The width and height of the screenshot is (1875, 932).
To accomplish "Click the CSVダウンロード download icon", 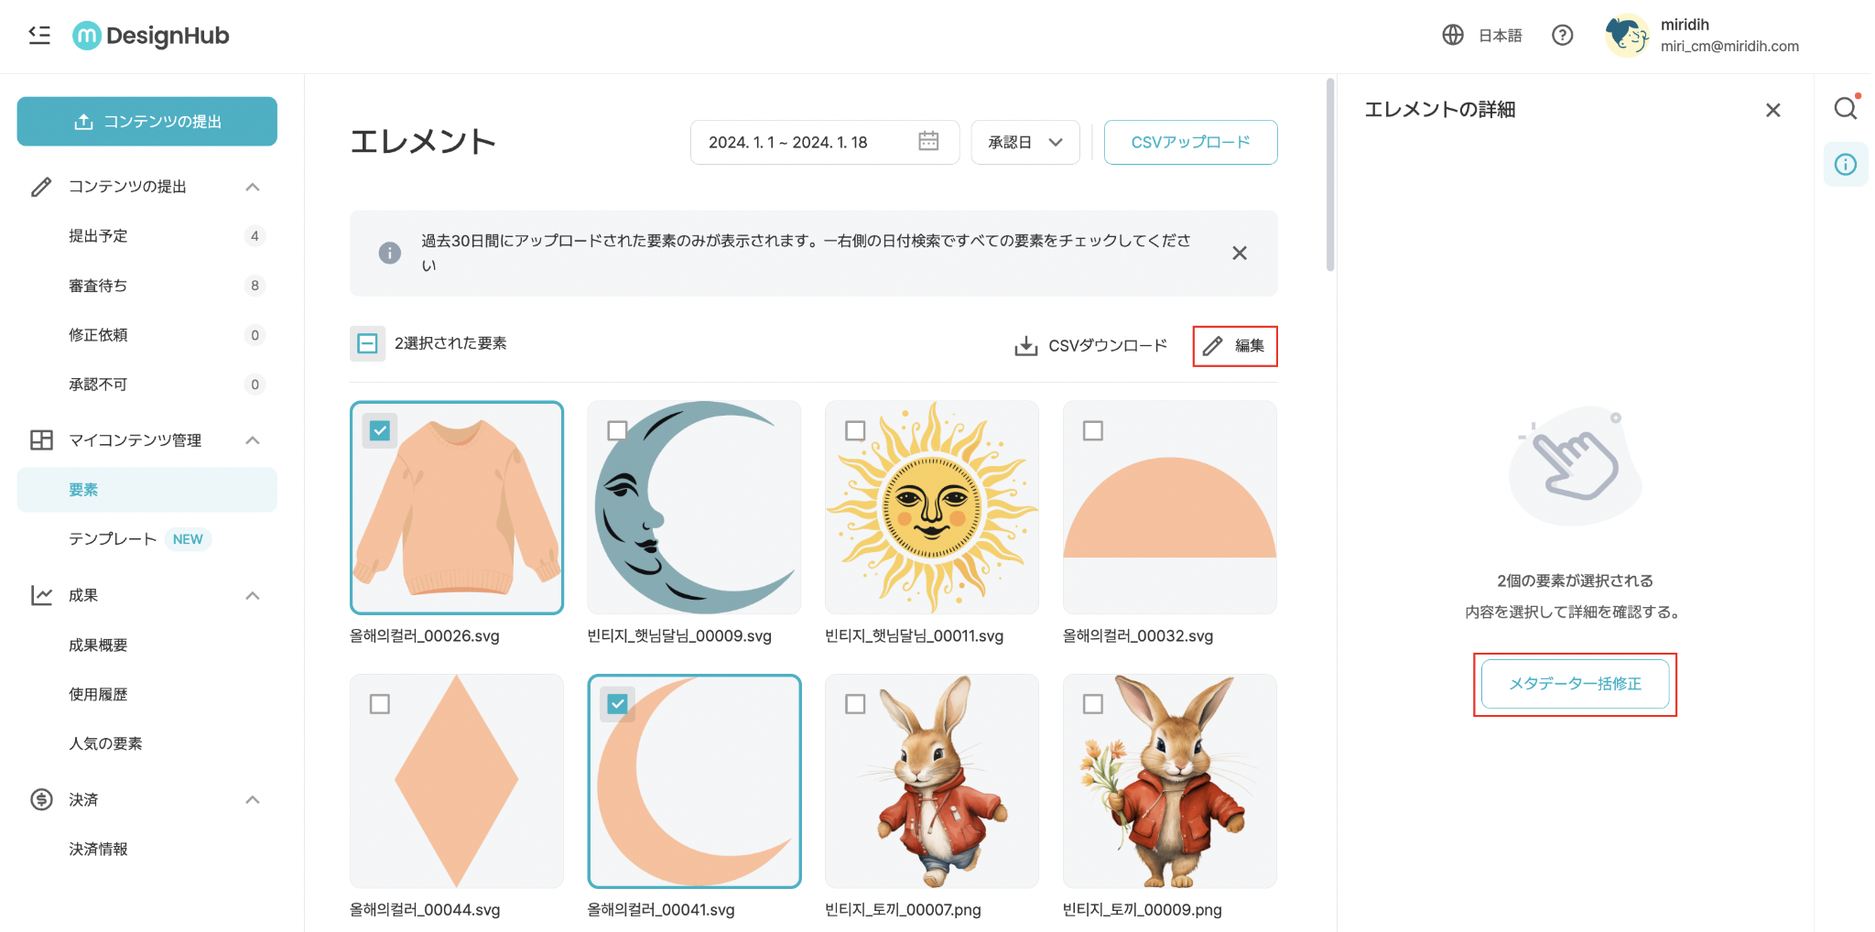I will [x=1025, y=346].
